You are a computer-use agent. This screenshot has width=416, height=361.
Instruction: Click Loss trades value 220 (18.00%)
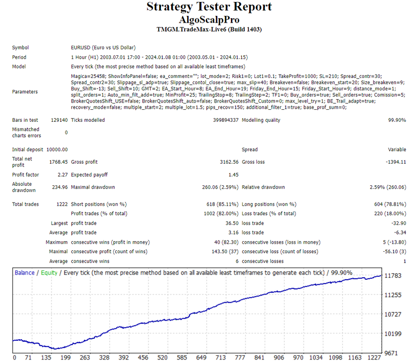(390, 214)
